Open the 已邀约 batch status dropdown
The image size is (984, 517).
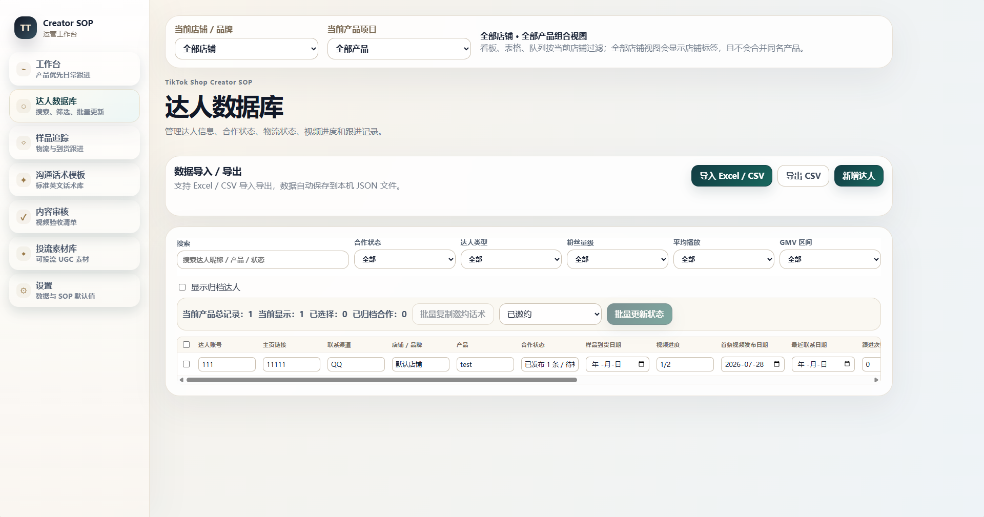[550, 314]
